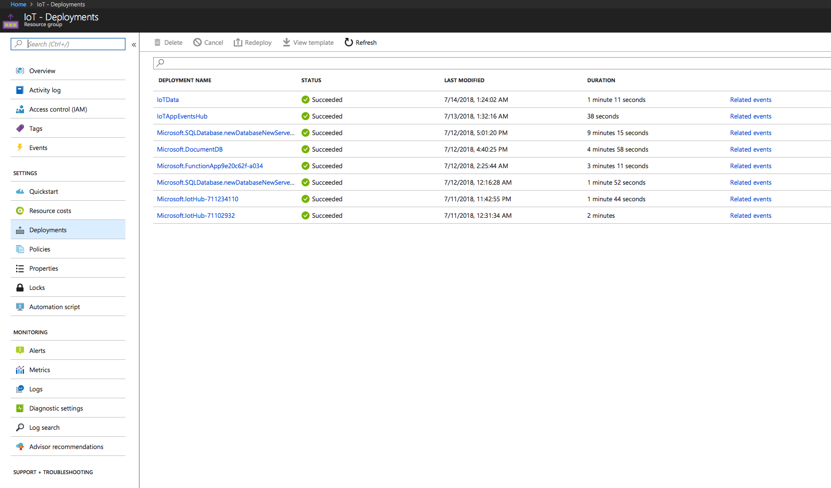
Task: Open SQLDatabase deployment modified 12:16:28 AM
Action: pyautogui.click(x=226, y=183)
